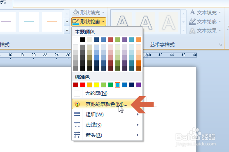Expand submenu arrow on 粗细(W) row
This screenshot has height=152, width=229.
[138, 115]
